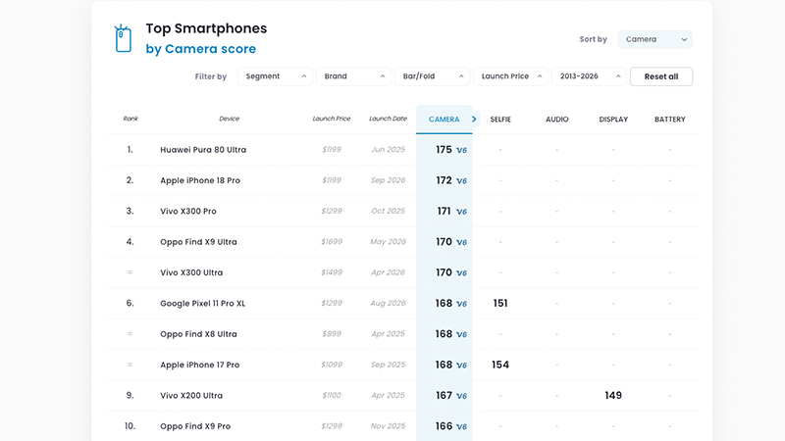Image resolution: width=785 pixels, height=441 pixels.
Task: Click the display score 149
Action: [x=613, y=396]
